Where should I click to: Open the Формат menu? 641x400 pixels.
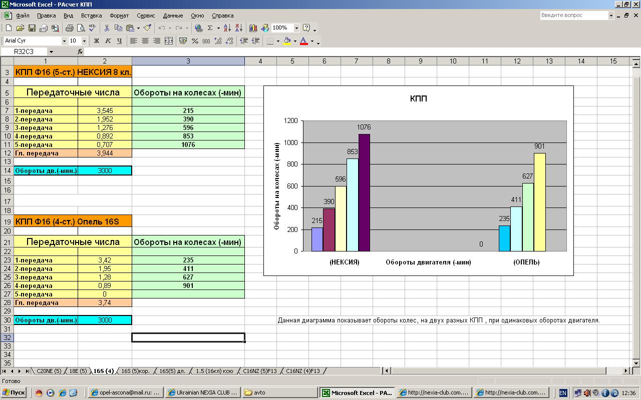(119, 15)
